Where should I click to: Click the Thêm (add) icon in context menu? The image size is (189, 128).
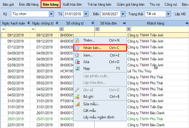[x=77, y=40]
